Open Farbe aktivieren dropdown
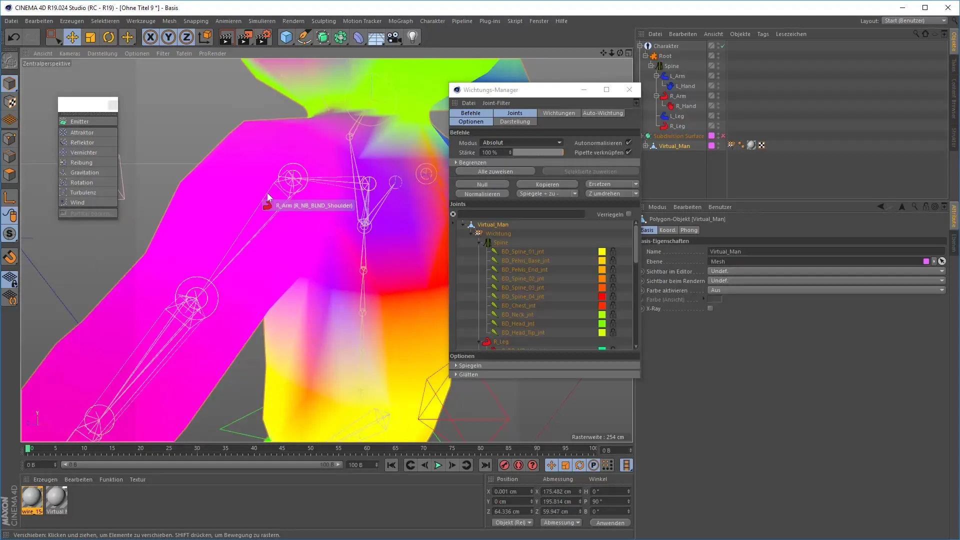Image resolution: width=960 pixels, height=540 pixels. 826,290
